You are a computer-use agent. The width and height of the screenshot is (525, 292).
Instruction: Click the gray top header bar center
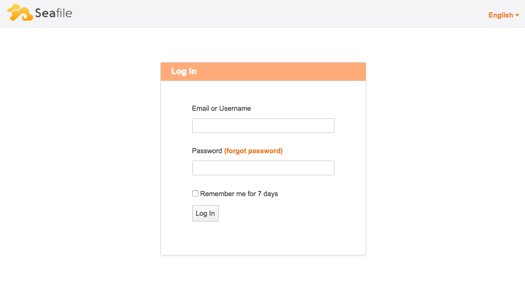(x=262, y=14)
